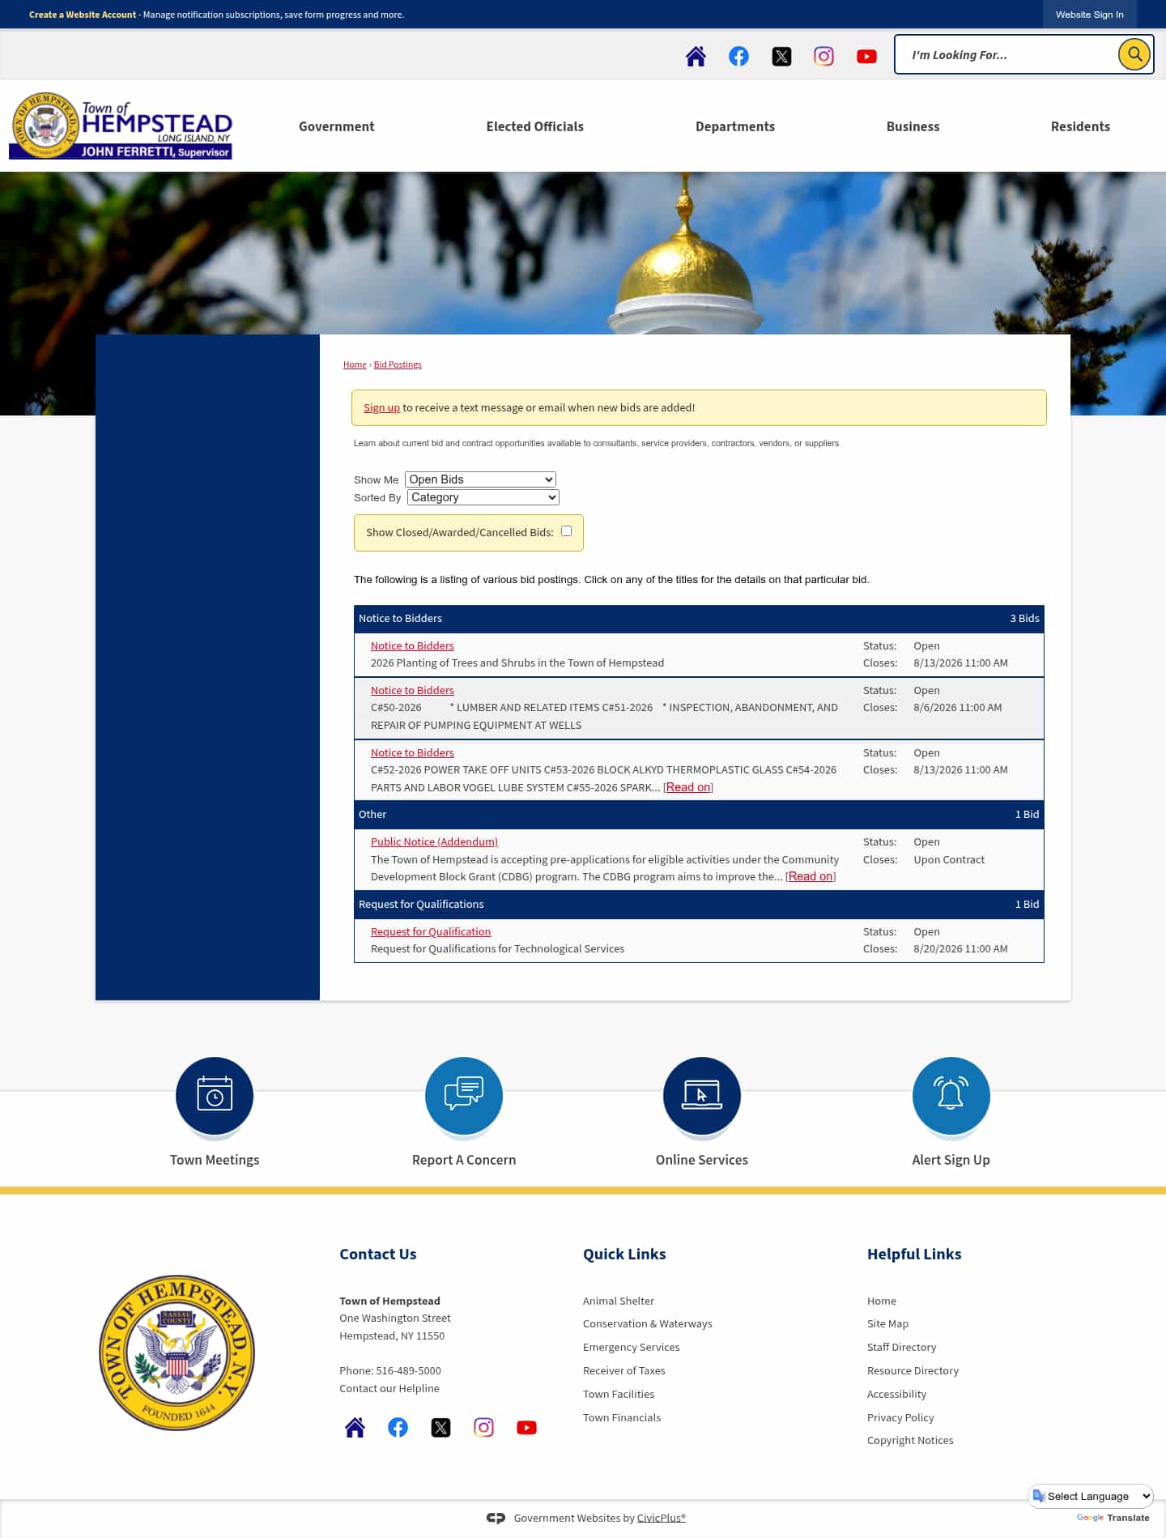Screen dimensions: 1166x1538
Task: Open the Business menu
Action: [x=913, y=126]
